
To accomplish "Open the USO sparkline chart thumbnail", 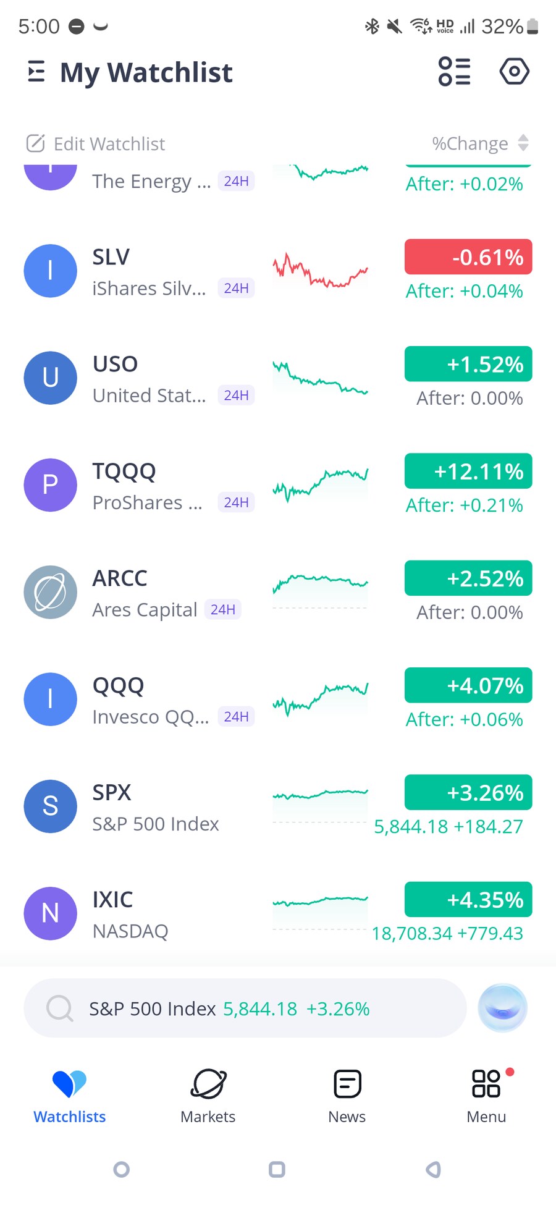I will (320, 378).
